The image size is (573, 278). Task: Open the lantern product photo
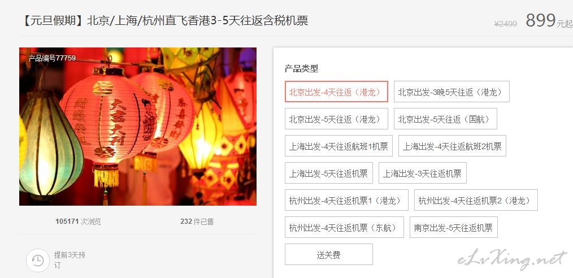tap(138, 127)
